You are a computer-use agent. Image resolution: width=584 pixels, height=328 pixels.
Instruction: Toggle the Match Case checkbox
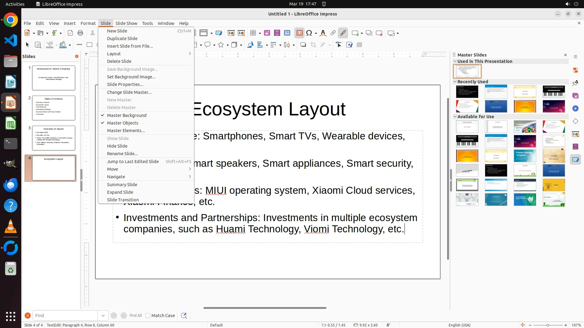point(148,316)
